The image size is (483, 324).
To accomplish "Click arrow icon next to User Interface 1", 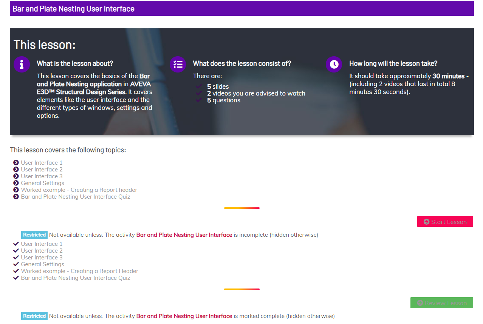I will [16, 163].
